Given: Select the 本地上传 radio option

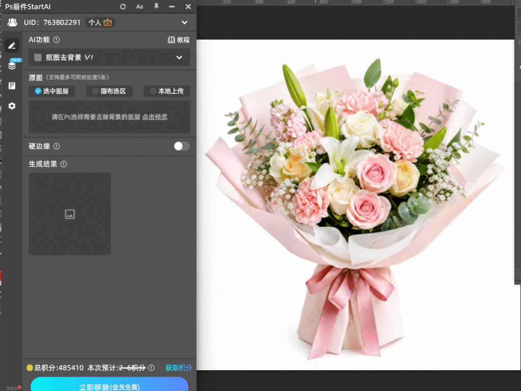Looking at the screenshot, I should point(167,91).
